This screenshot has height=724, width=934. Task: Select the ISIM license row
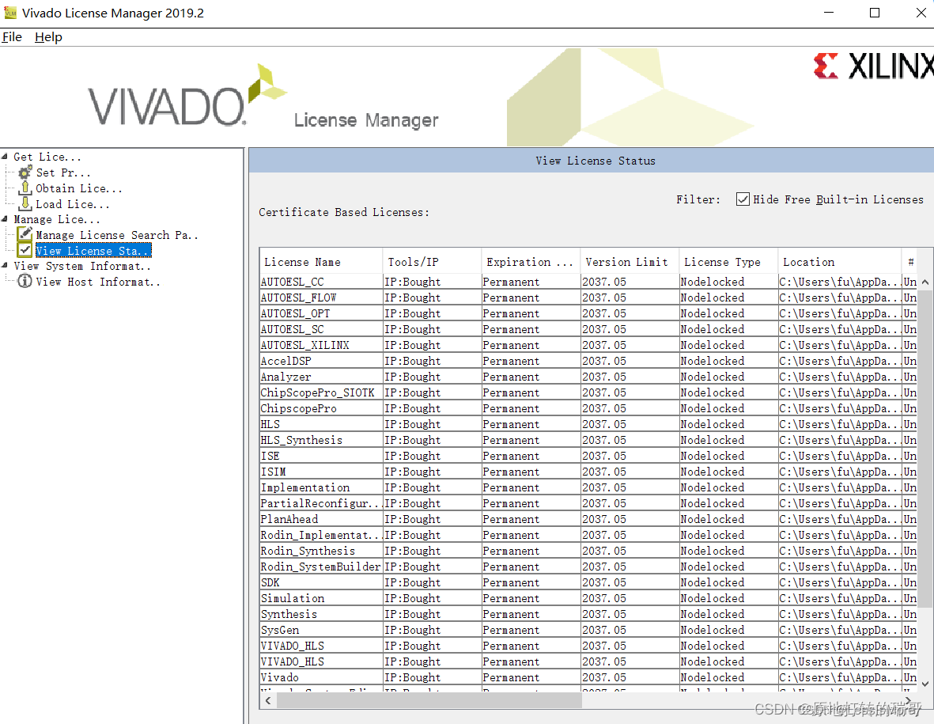tap(588, 472)
